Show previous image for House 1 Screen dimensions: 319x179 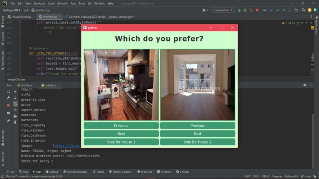tap(121, 126)
